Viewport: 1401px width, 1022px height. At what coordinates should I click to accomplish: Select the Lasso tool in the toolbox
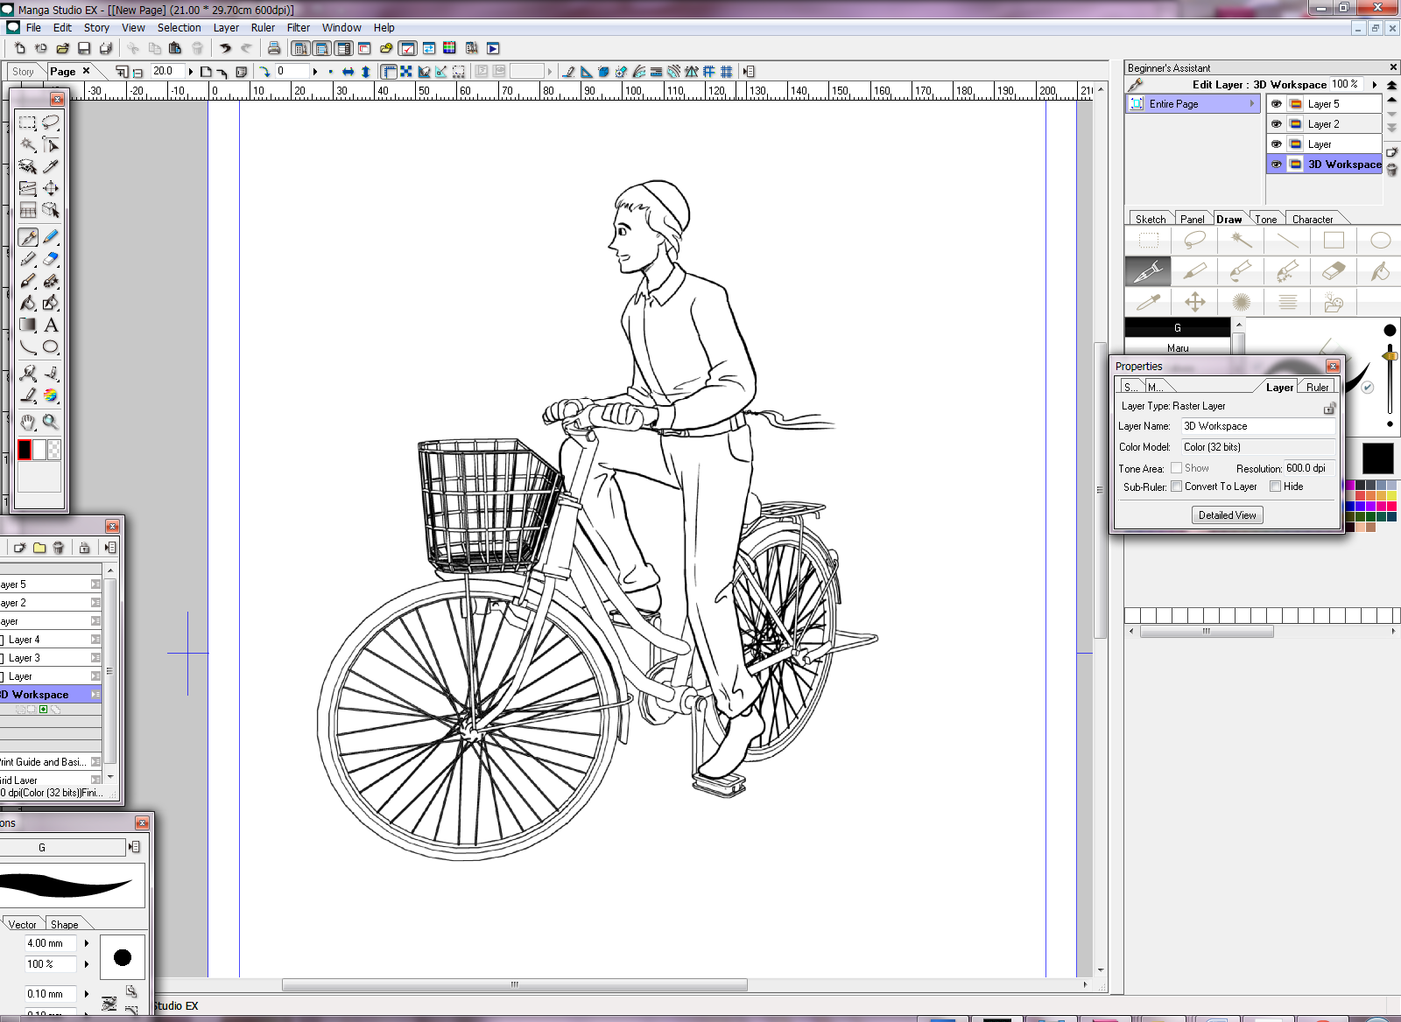[51, 122]
